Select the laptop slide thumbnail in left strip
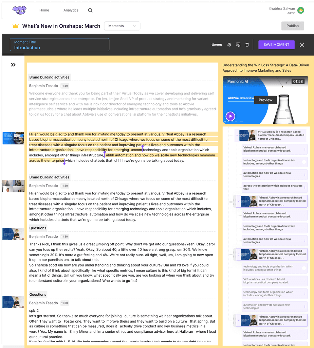 coord(13,138)
